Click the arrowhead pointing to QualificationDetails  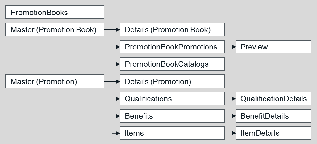(234, 99)
